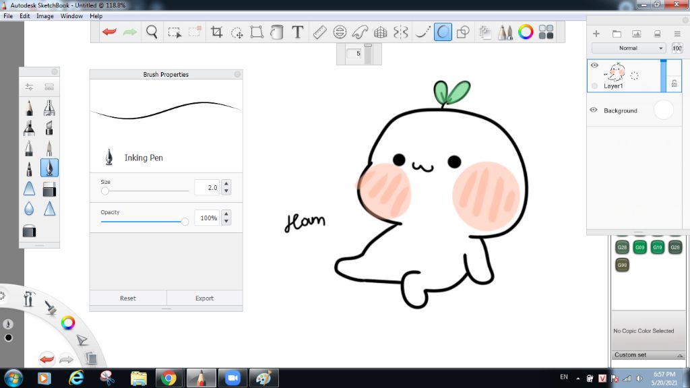Open the Copic Library swatches icon
Screen dimensions: 690x388
point(546,32)
